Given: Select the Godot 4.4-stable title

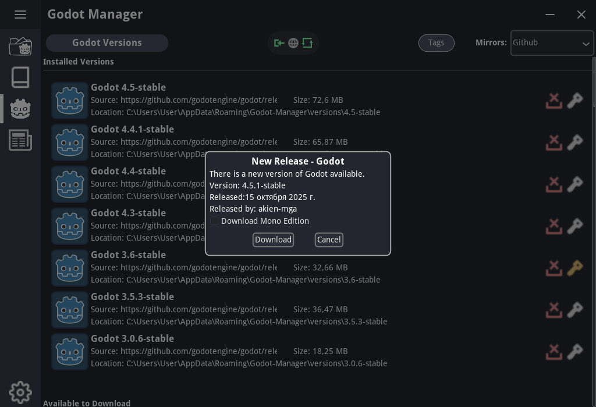Looking at the screenshot, I should pos(129,171).
